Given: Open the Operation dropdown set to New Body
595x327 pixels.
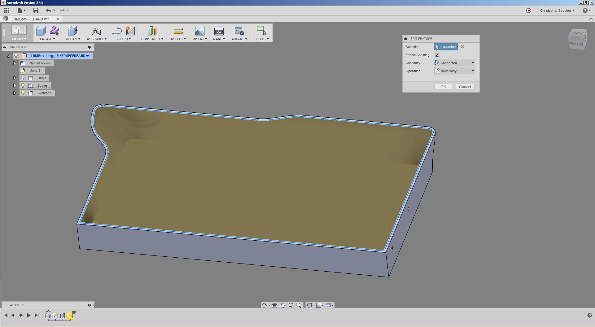Looking at the screenshot, I should (454, 71).
